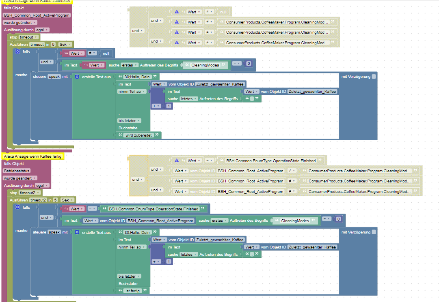This screenshot has height=302, width=439.
Task: Select BSH_Common_Root_ActiveProgram ID in active 'im Text' block
Action: pyautogui.click(x=160, y=221)
